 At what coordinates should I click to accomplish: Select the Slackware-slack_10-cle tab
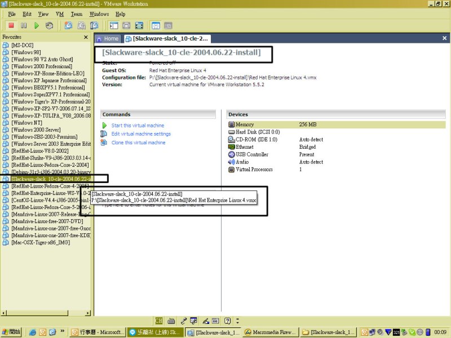pyautogui.click(x=167, y=38)
